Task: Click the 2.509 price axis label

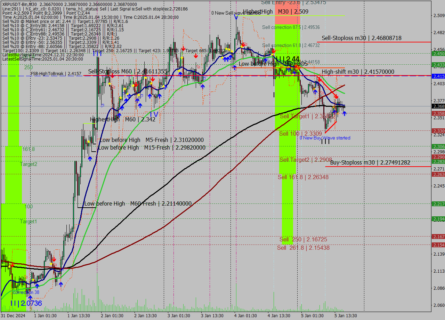Action: coord(439,16)
